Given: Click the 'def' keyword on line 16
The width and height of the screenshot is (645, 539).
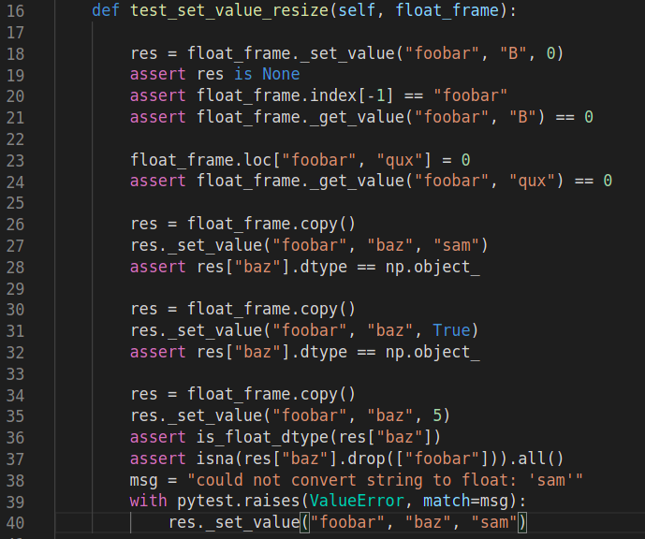Looking at the screenshot, I should [106, 10].
